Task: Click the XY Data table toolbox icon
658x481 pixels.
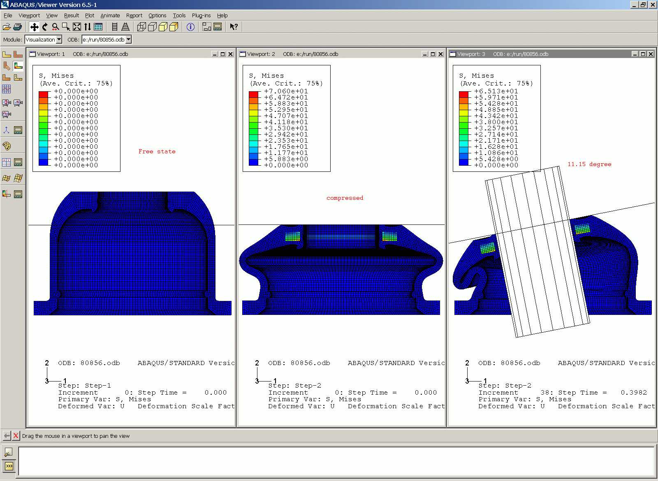Action: pyautogui.click(x=7, y=162)
